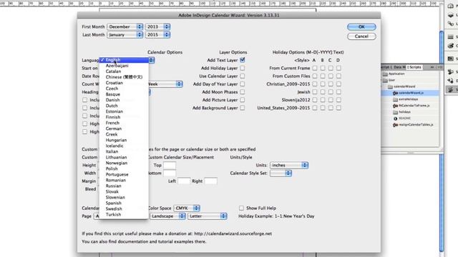The width and height of the screenshot is (458, 257).
Task: Check style C for Christian_2009-2015
Action: click(x=331, y=84)
